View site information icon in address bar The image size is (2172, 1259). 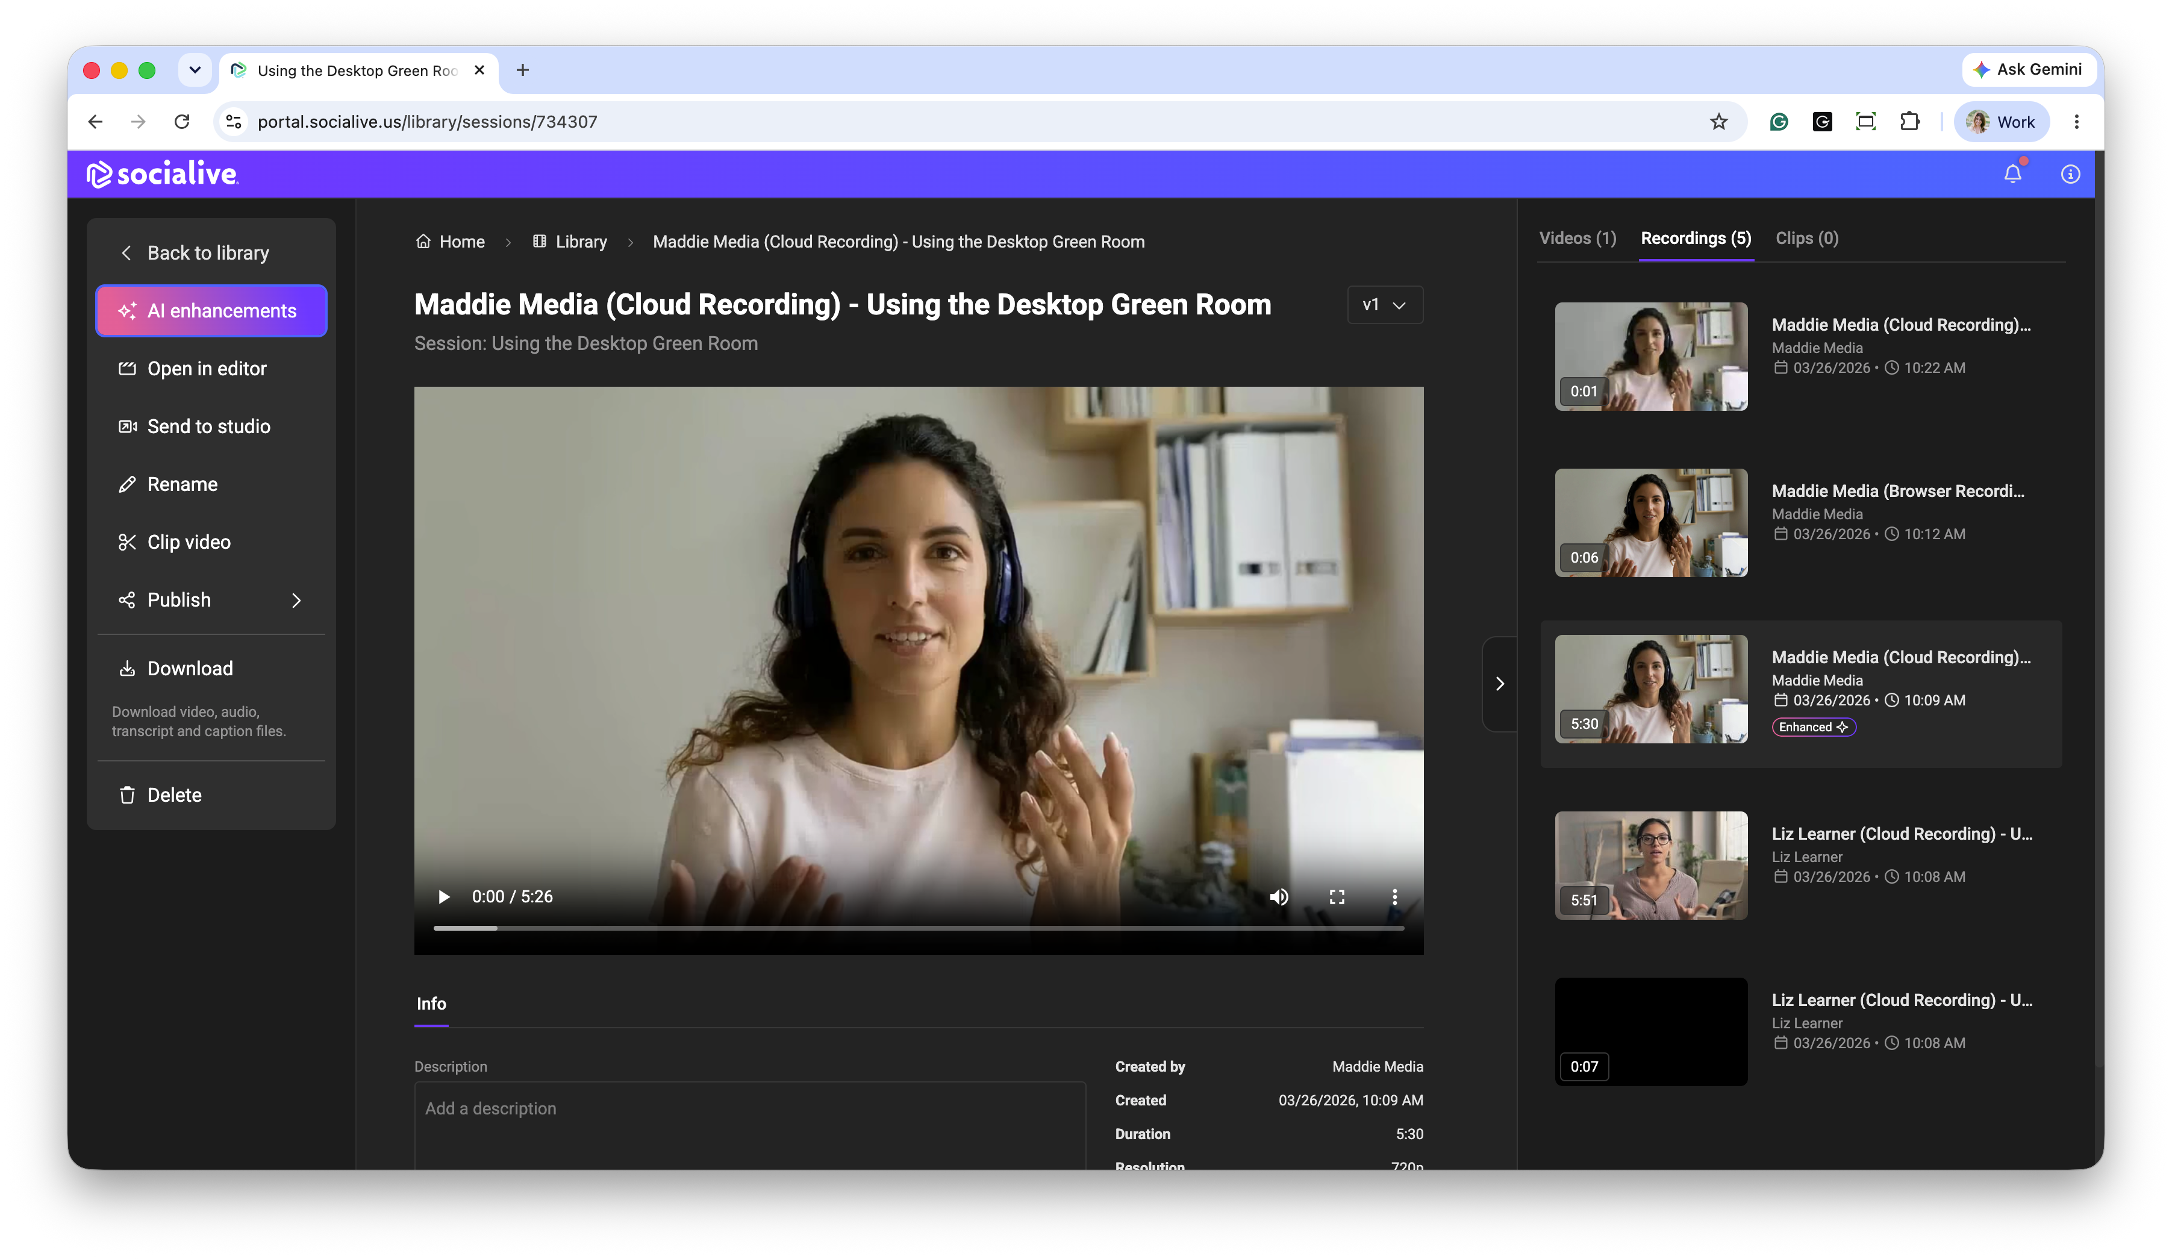pyautogui.click(x=234, y=122)
